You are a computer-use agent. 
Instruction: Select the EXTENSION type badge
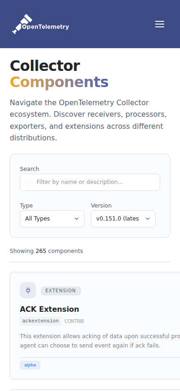coord(61,291)
